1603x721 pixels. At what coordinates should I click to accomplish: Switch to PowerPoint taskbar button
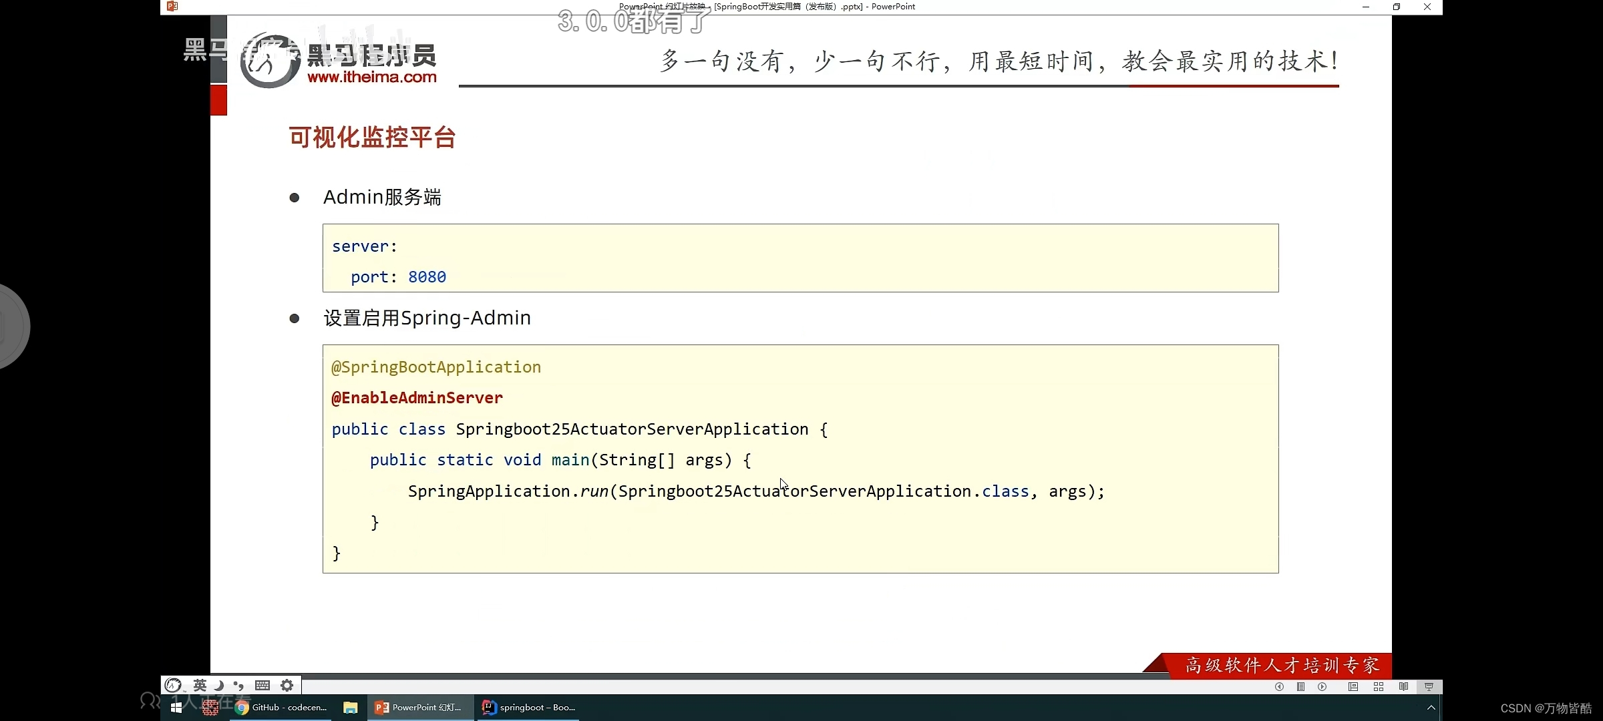coord(419,707)
